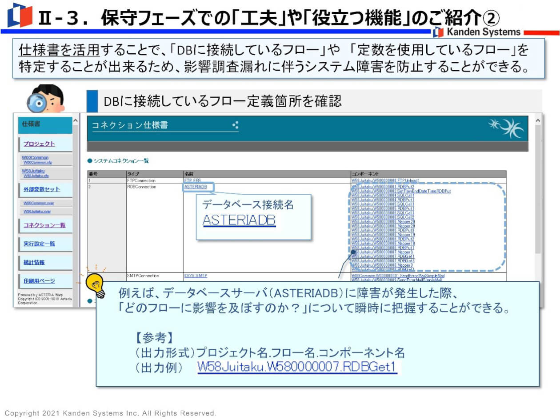560x420 pixels.
Task: Click the main page vertical scrollbar thumb
Action: point(538,189)
